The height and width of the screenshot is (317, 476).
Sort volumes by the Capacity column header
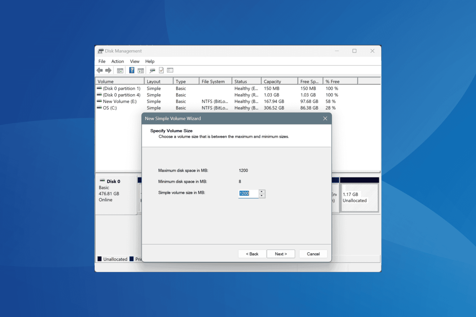(272, 81)
